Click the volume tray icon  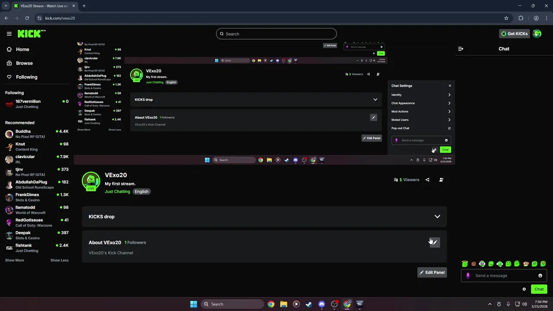point(524,304)
